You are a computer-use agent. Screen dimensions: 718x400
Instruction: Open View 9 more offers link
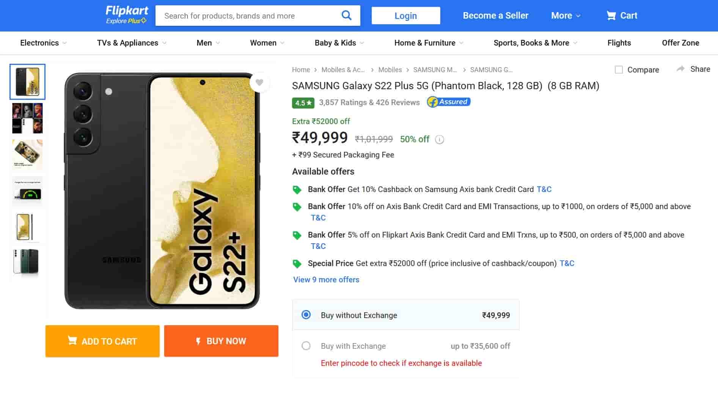(326, 280)
